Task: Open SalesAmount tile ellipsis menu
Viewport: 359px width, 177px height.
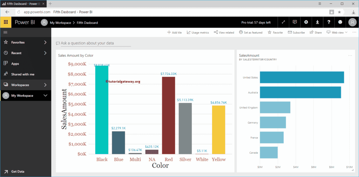Action: [x=350, y=56]
